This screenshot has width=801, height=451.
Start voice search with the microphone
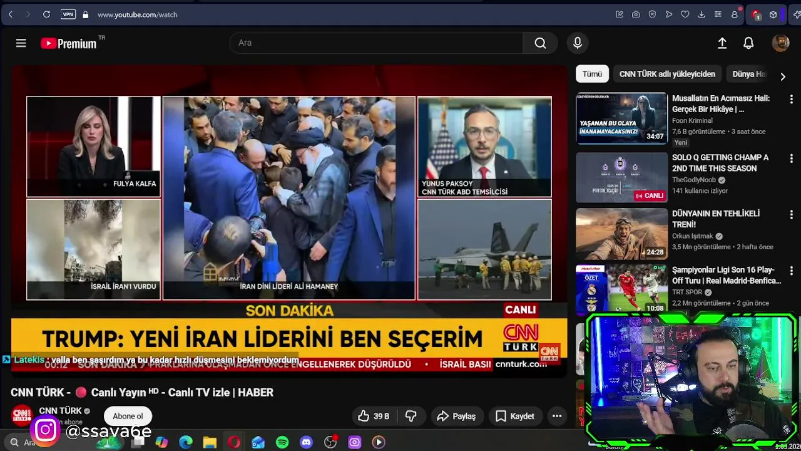[578, 43]
